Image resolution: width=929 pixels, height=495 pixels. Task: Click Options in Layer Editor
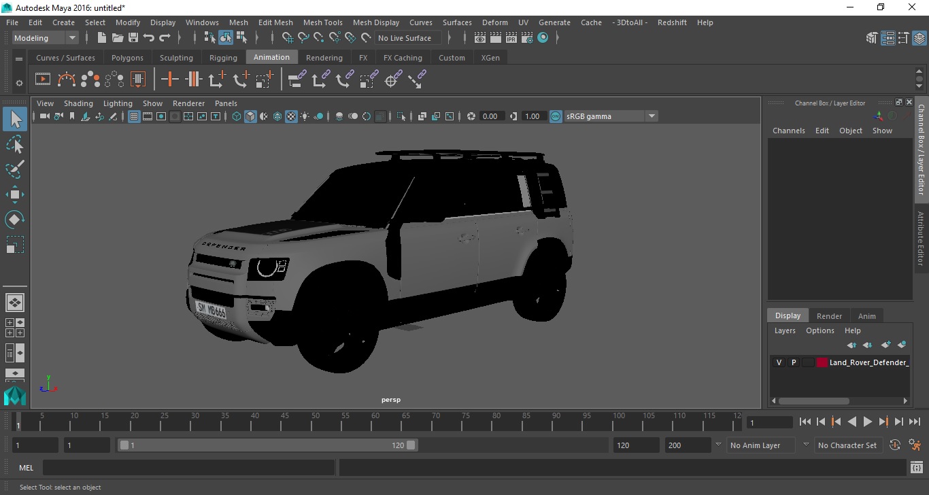[820, 330]
